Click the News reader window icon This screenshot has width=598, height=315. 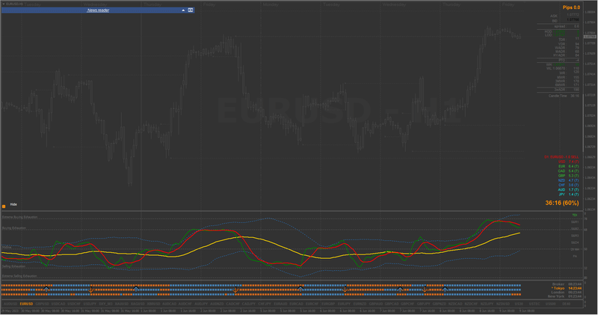(x=191, y=10)
